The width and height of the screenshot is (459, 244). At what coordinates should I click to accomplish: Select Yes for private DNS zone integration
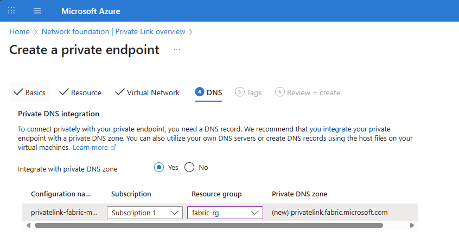159,167
